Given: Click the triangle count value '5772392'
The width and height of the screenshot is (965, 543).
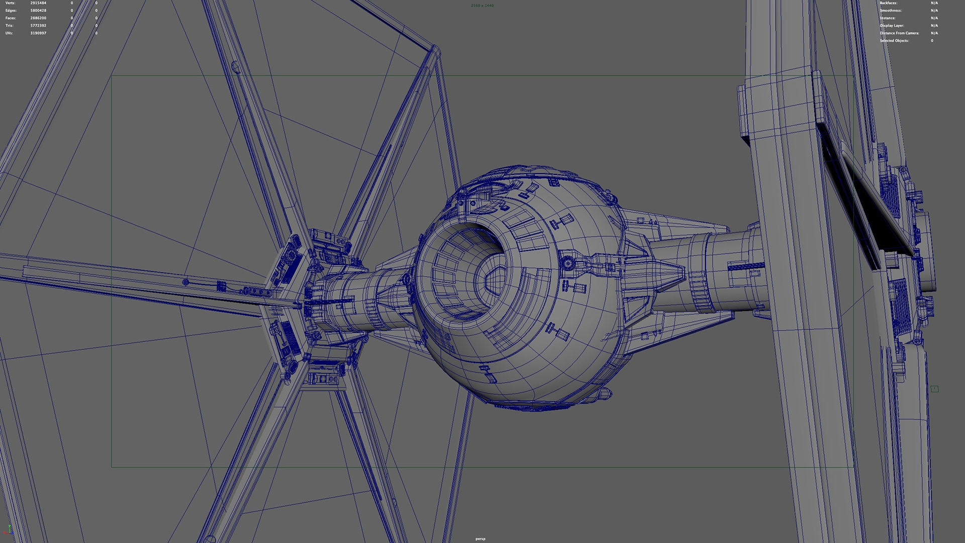Looking at the screenshot, I should click(x=38, y=26).
